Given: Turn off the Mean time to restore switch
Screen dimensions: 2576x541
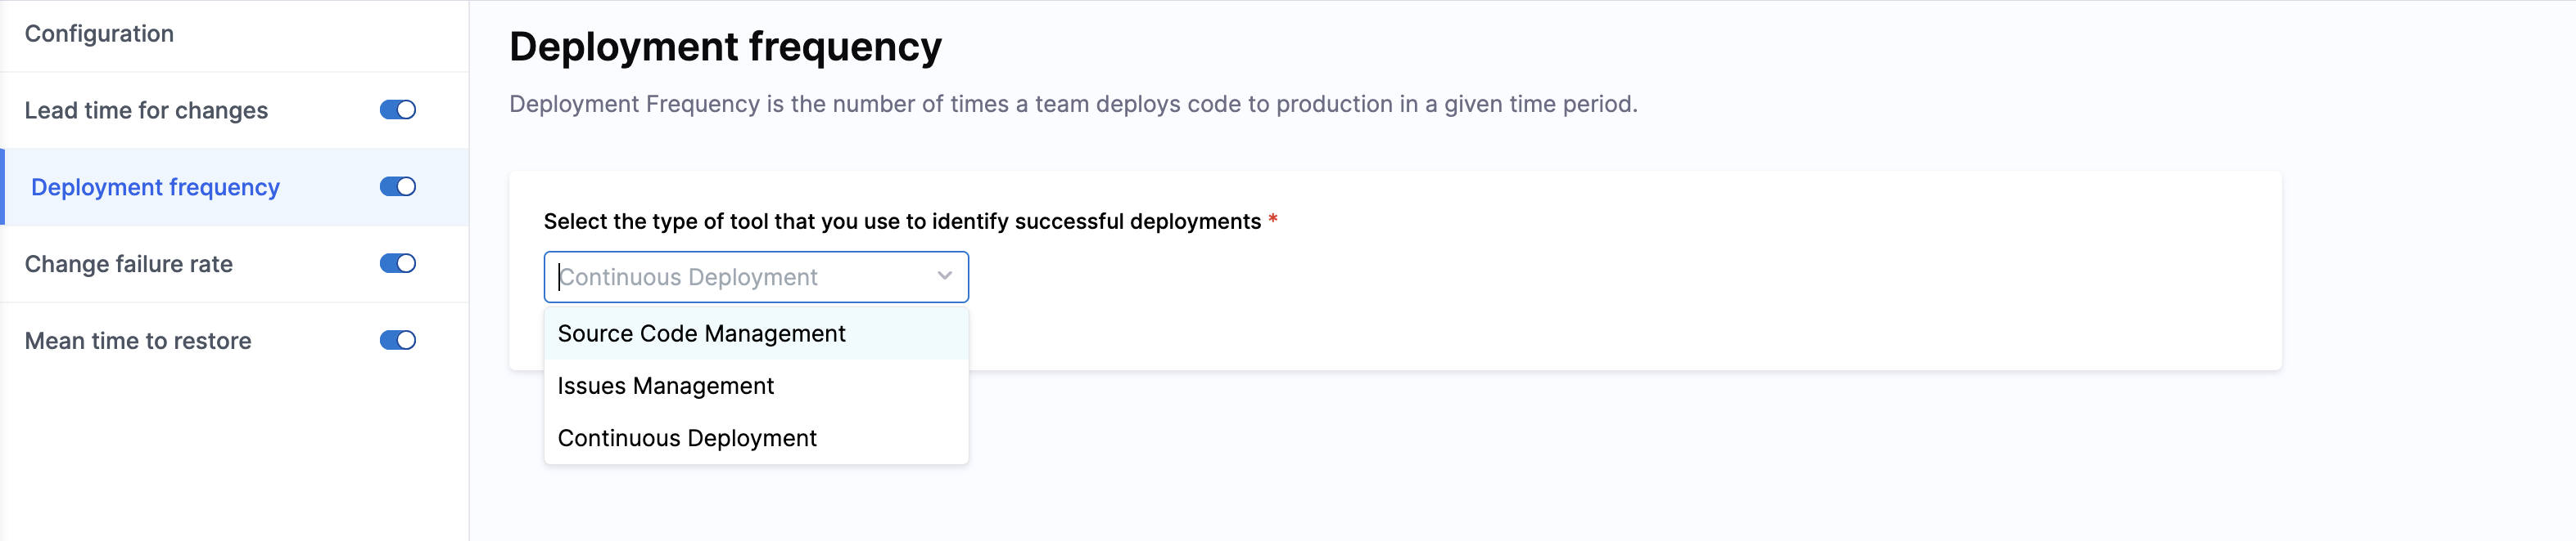Looking at the screenshot, I should point(397,340).
